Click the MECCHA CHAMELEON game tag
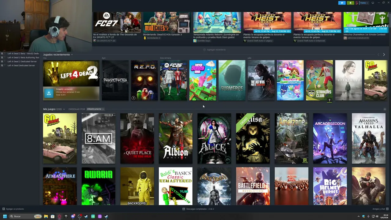The height and width of the screenshot is (220, 391). (356, 38)
